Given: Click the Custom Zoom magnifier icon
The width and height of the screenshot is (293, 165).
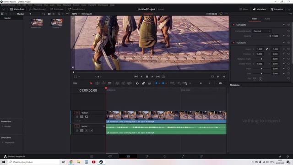Looking at the screenshot, I should click(x=185, y=83).
